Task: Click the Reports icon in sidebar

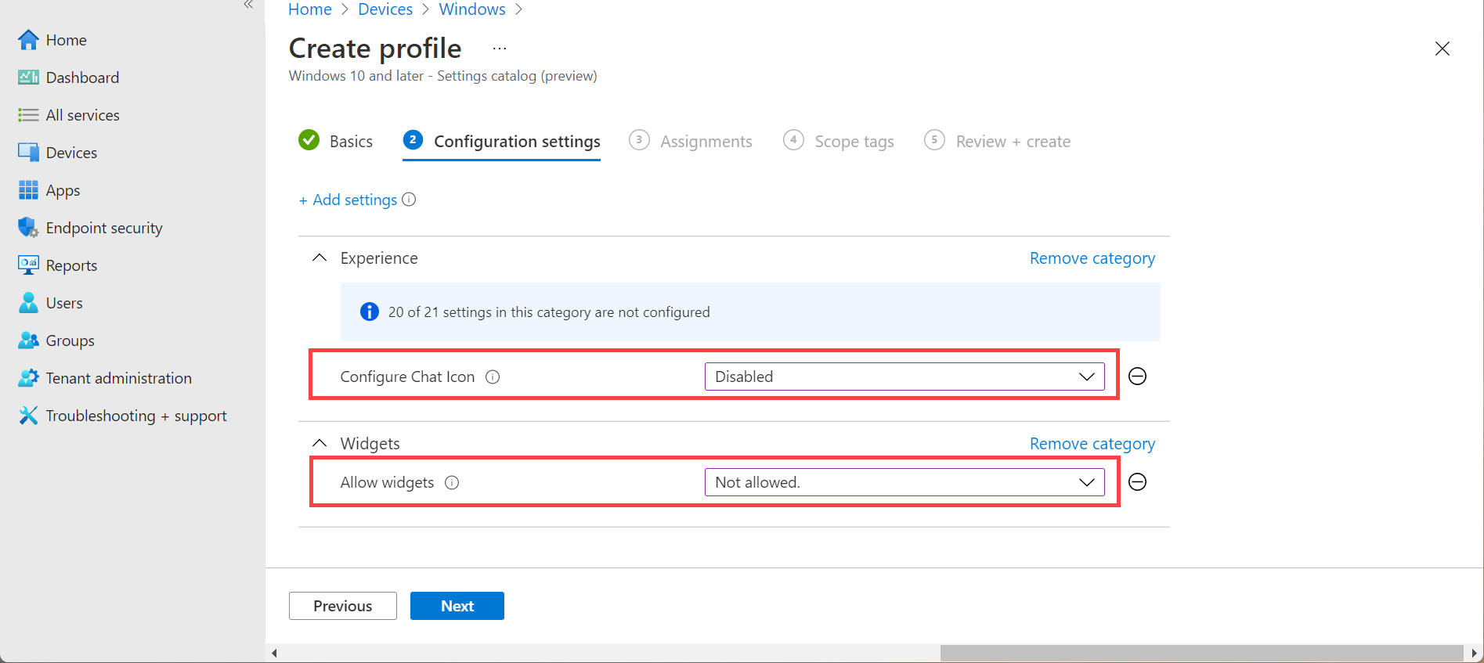Action: click(29, 265)
